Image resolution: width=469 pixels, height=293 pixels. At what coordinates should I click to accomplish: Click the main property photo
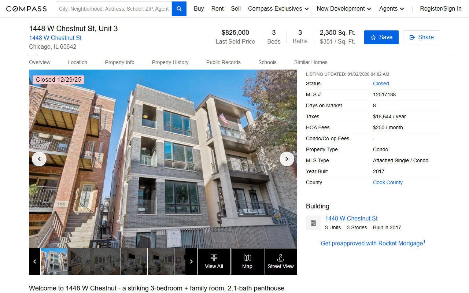coord(163,159)
